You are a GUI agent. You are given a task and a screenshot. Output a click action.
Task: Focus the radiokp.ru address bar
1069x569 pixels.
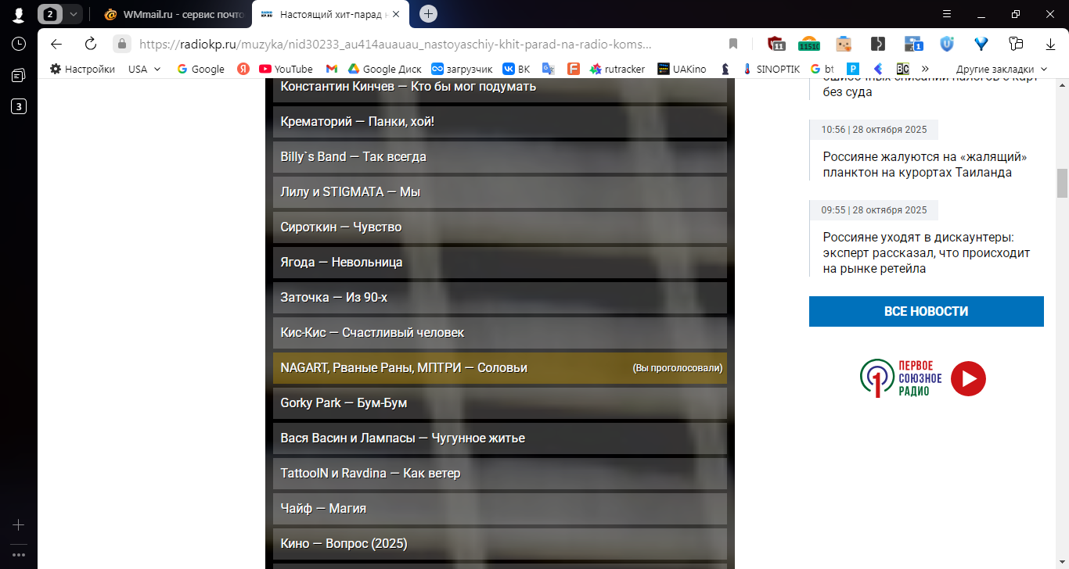point(394,45)
